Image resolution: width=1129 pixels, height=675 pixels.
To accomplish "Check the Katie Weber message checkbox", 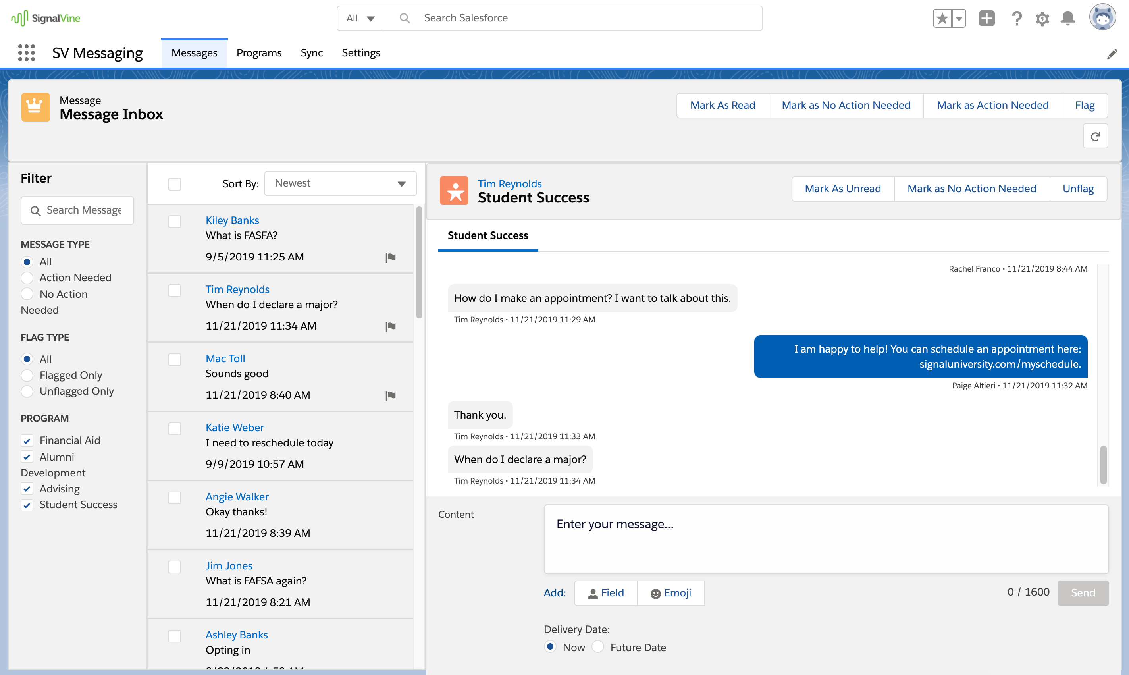I will (x=175, y=429).
